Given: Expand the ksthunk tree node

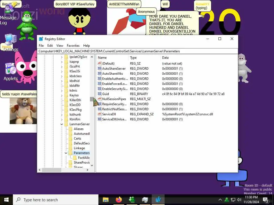Looking at the screenshot, I should [x=62, y=115].
